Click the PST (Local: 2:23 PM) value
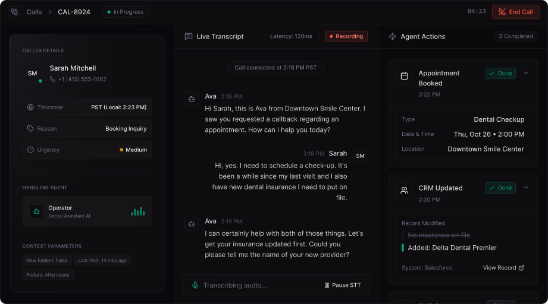Image resolution: width=548 pixels, height=304 pixels. 119,107
